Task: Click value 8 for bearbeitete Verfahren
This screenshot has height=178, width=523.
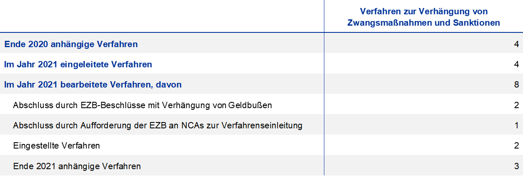Action: coord(516,85)
